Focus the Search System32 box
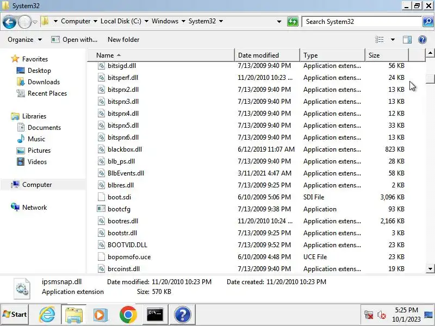435x326 pixels. (x=362, y=22)
